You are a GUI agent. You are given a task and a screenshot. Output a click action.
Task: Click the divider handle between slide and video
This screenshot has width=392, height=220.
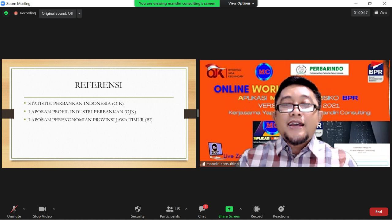point(198,113)
